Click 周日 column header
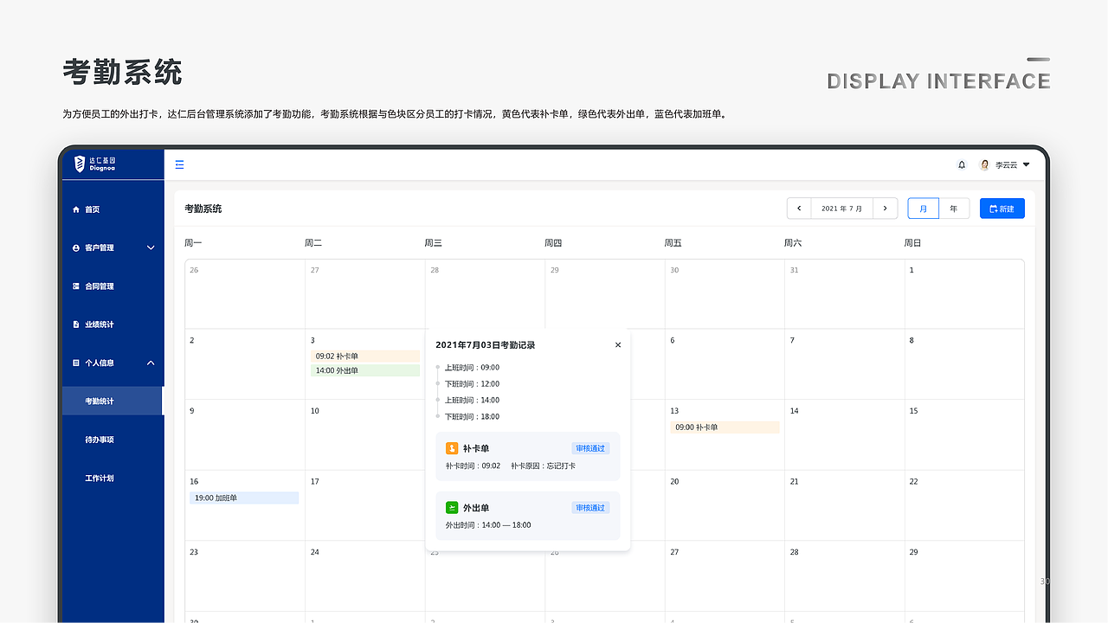 click(913, 243)
